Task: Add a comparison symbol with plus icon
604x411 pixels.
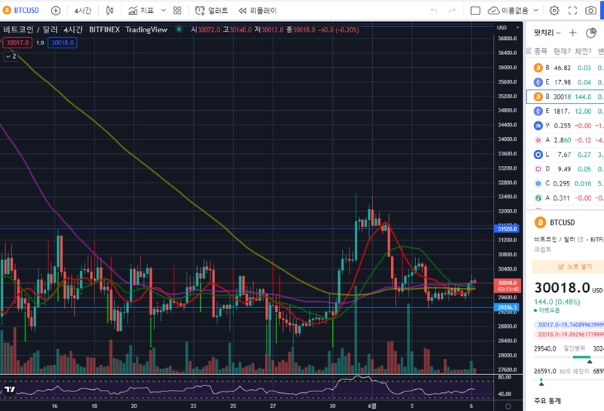Action: pyautogui.click(x=56, y=11)
